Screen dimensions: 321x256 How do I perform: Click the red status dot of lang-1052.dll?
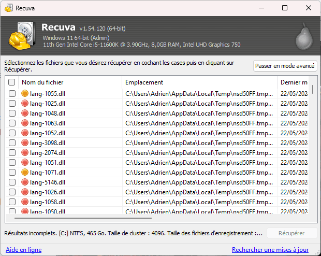[x=25, y=133]
